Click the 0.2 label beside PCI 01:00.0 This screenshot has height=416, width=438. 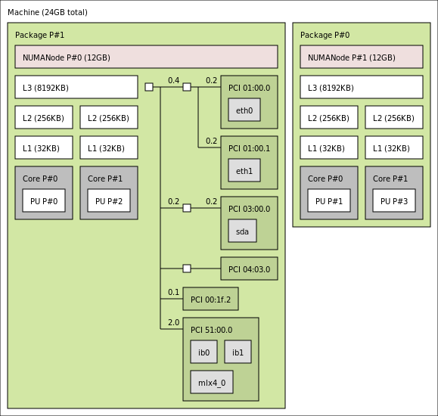212,80
